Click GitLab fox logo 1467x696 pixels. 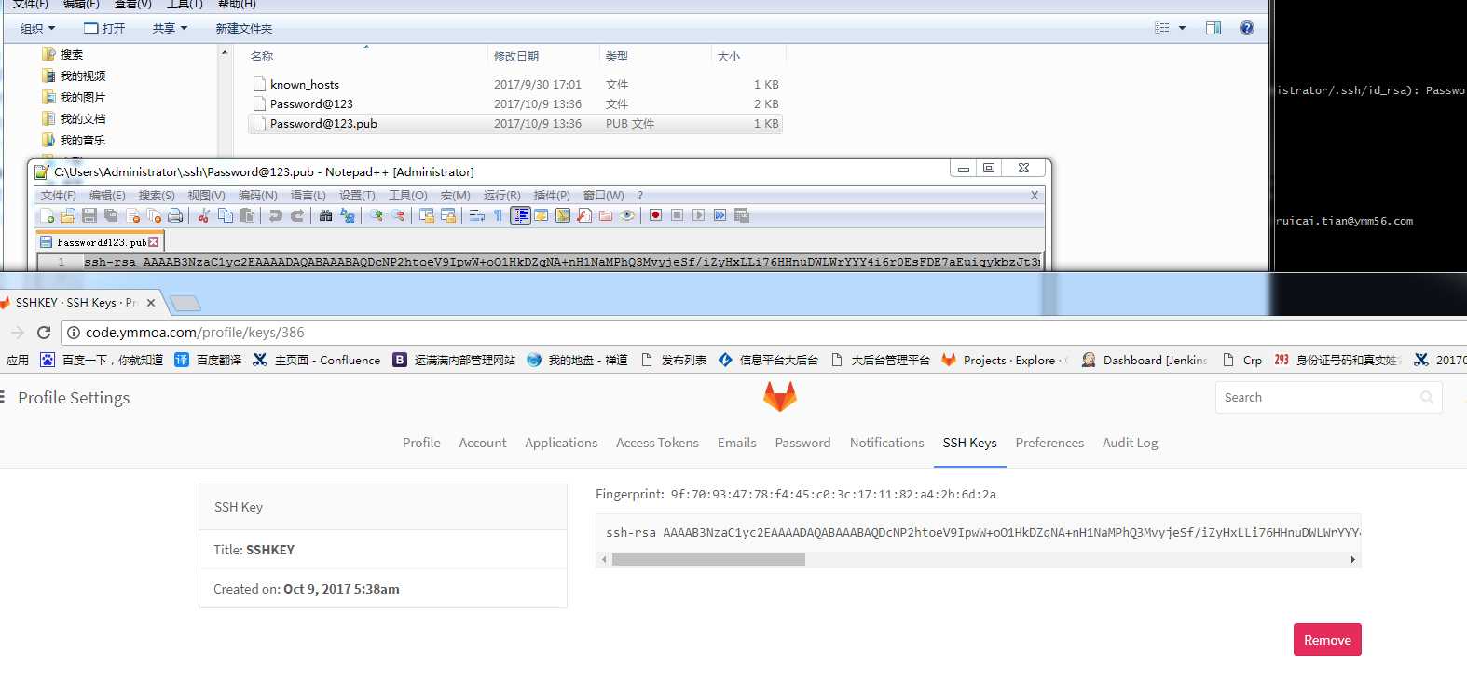[x=780, y=398]
